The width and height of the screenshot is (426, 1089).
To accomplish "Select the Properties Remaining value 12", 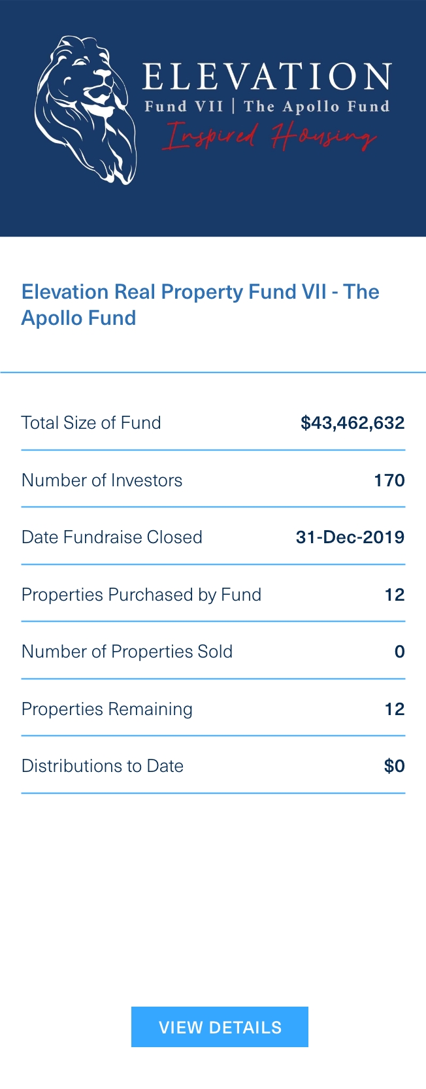I will [395, 709].
